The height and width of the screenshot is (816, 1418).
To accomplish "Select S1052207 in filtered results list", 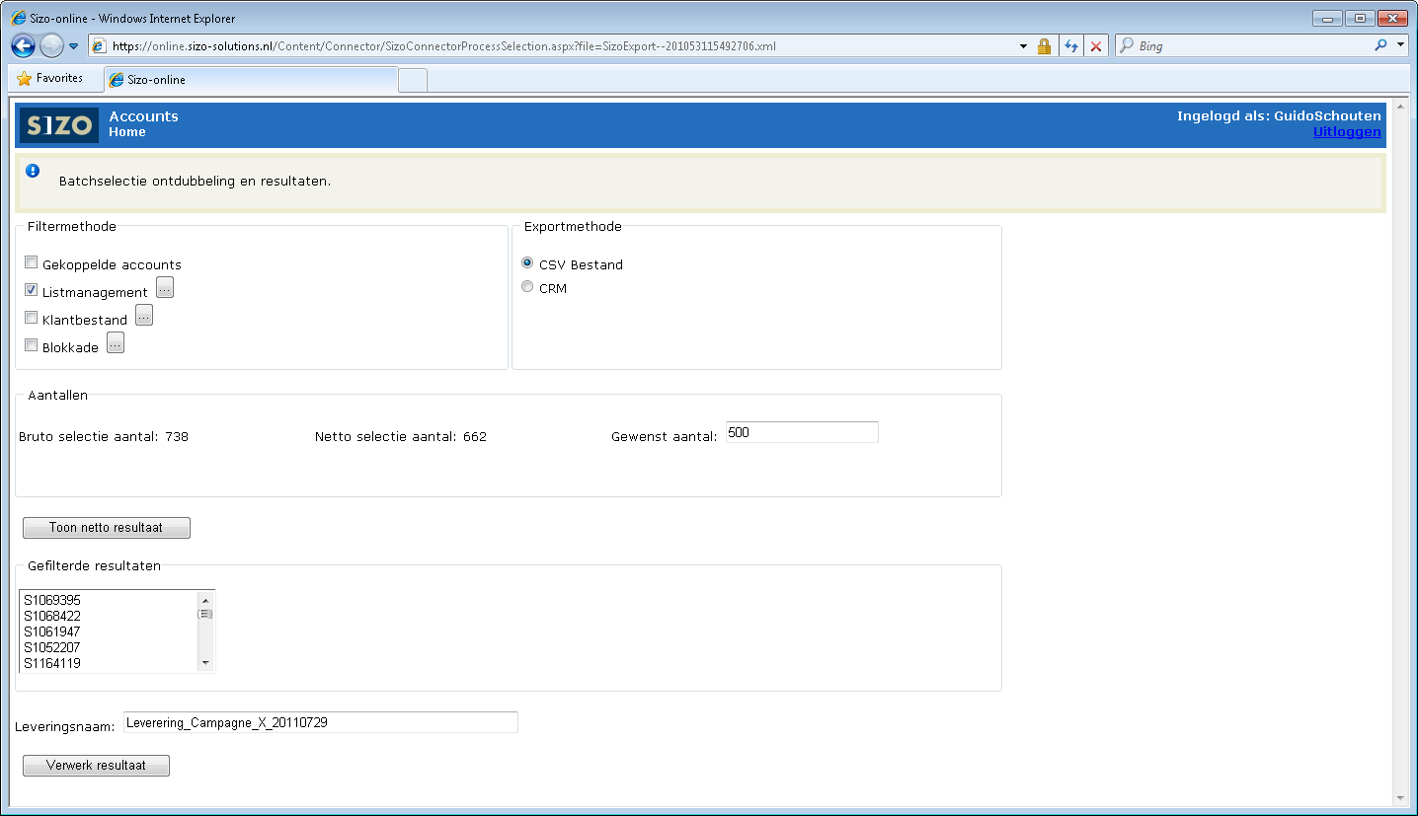I will [x=109, y=647].
